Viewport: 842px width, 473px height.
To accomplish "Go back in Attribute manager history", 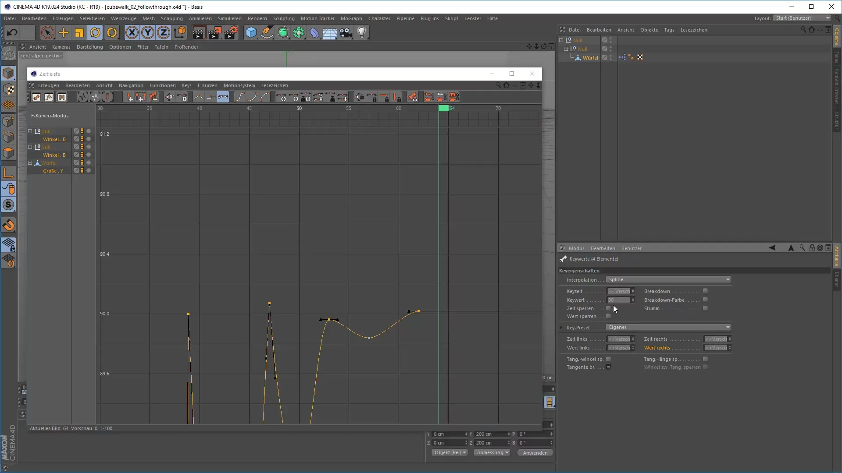I will (x=772, y=248).
